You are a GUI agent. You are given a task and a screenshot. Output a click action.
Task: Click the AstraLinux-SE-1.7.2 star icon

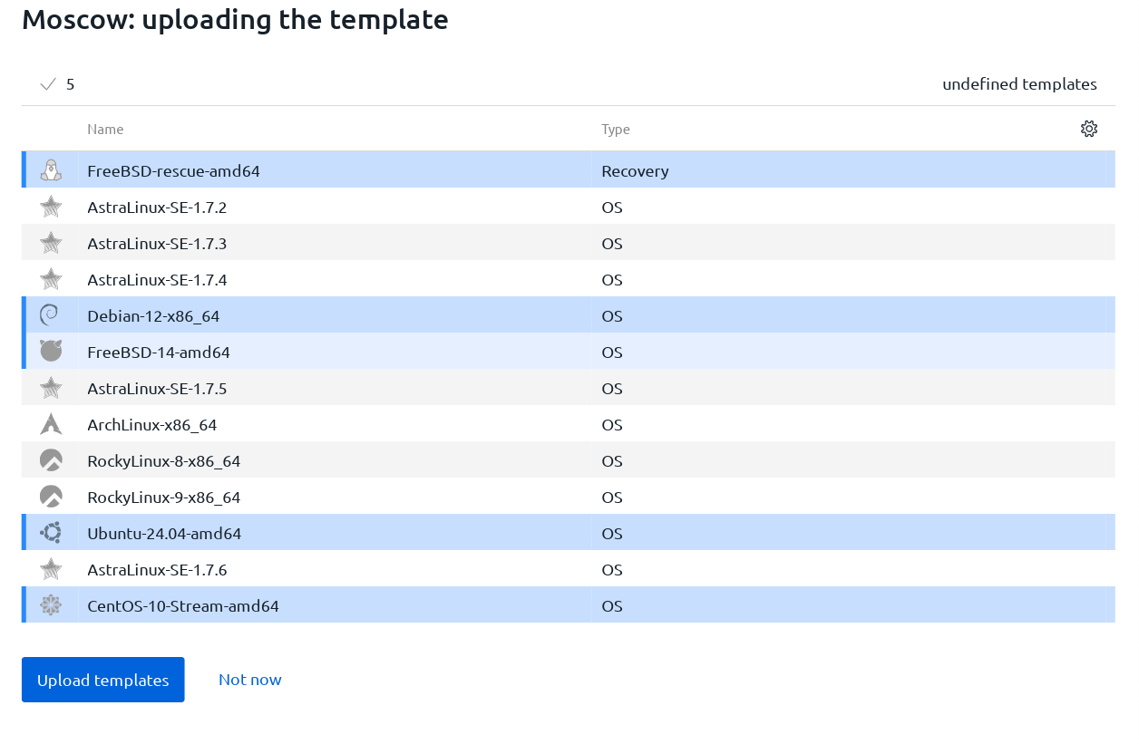tap(51, 207)
